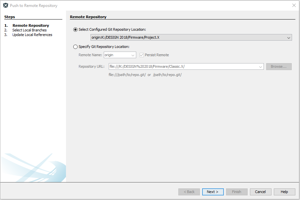The width and height of the screenshot is (300, 200).
Task: Click the Push to Remote Repository title text
Action: click(34, 6)
